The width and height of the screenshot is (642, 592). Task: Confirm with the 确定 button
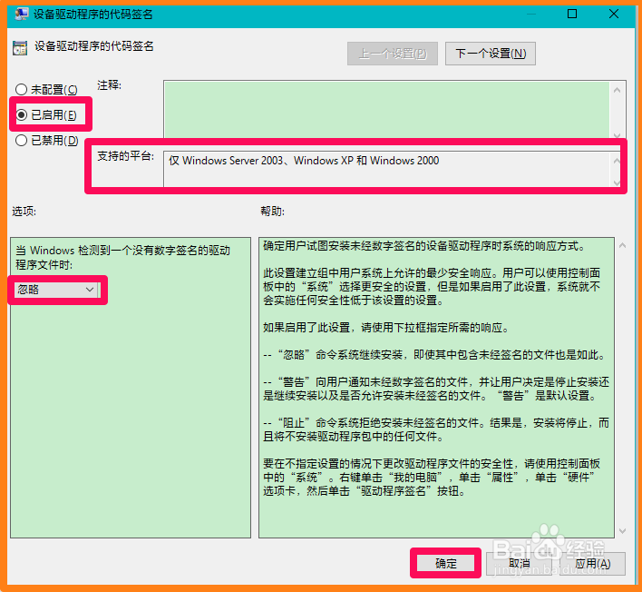(x=445, y=563)
